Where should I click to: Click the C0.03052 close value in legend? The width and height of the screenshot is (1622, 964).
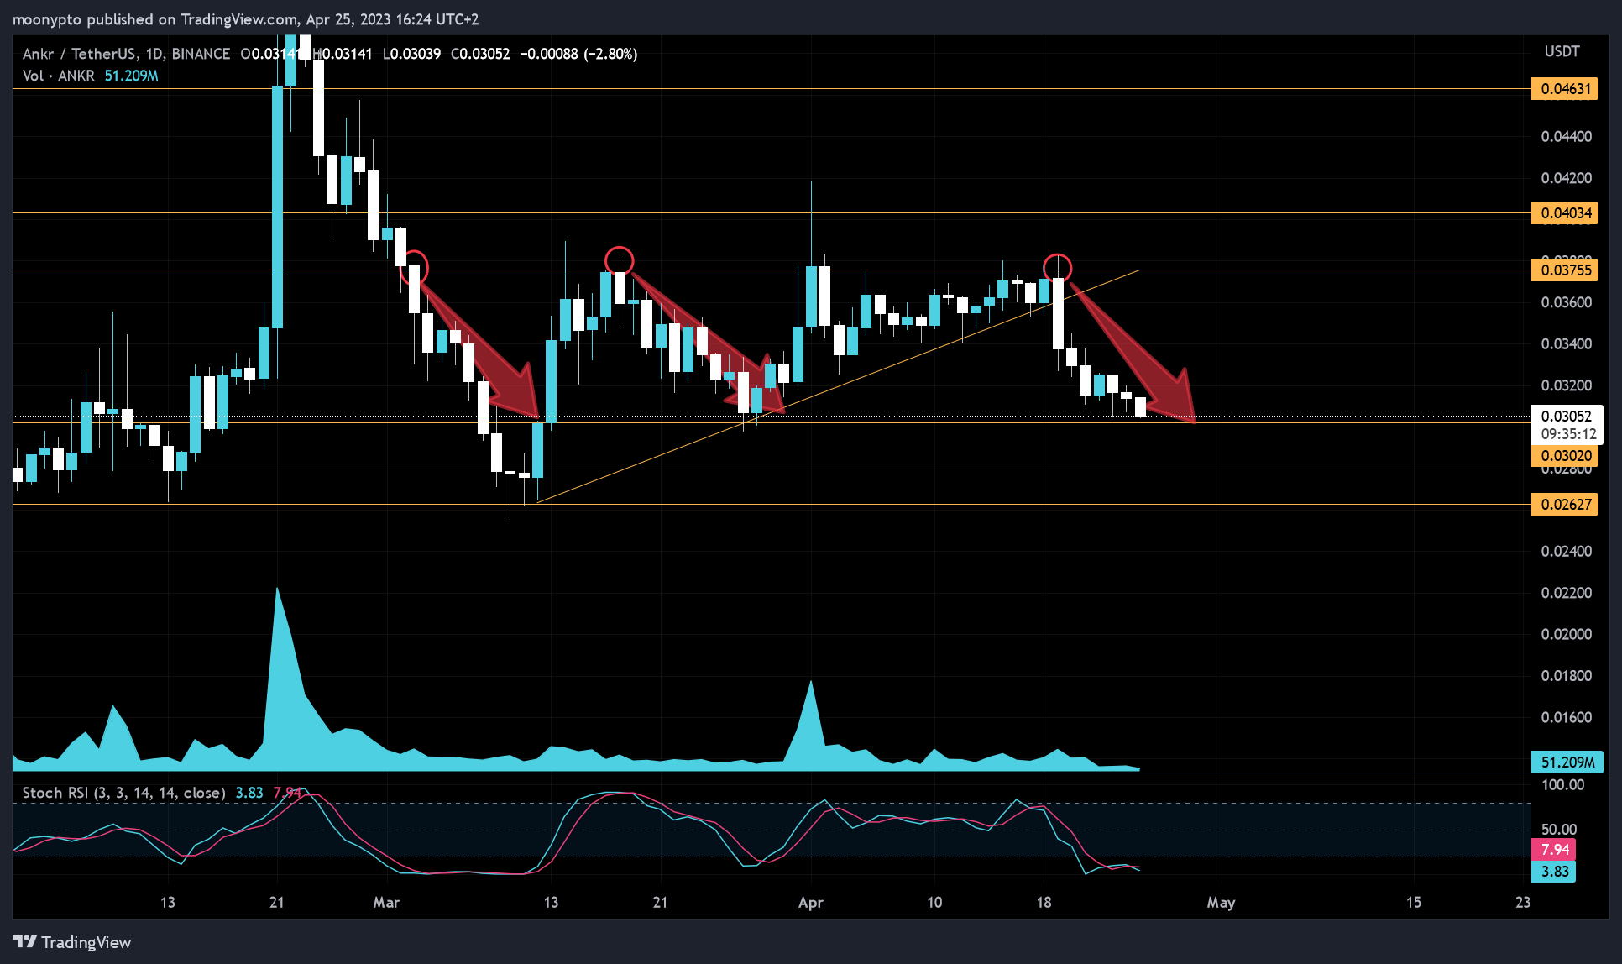480,54
